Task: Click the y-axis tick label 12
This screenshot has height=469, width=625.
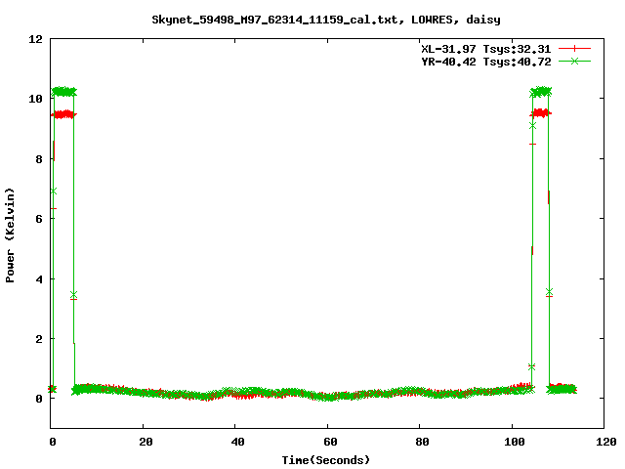Action: pyautogui.click(x=36, y=39)
